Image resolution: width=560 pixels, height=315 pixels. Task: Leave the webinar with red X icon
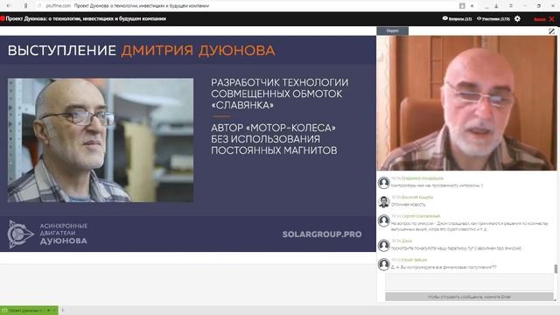(551, 18)
